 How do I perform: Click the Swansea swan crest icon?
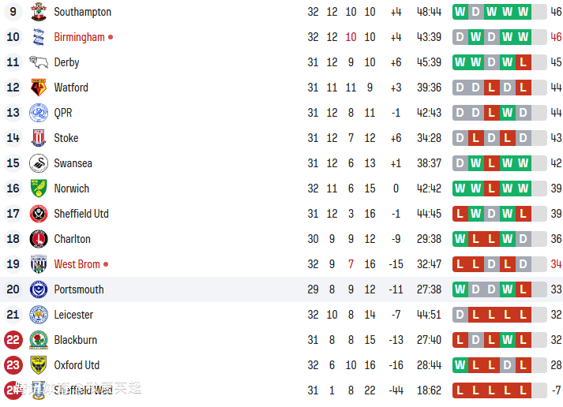(38, 163)
